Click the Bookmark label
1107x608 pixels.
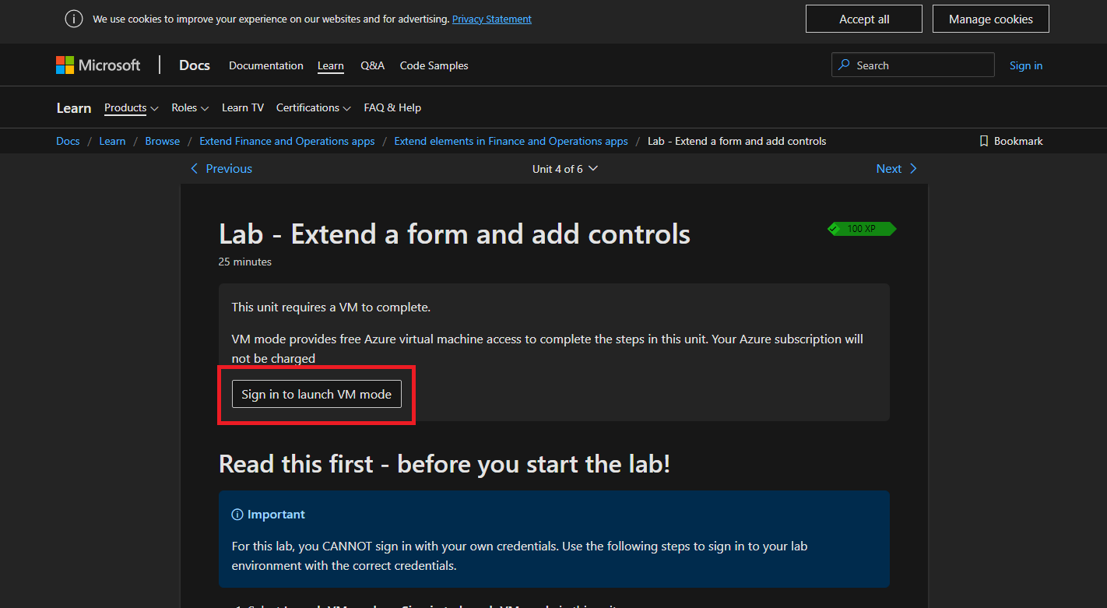pyautogui.click(x=1018, y=141)
